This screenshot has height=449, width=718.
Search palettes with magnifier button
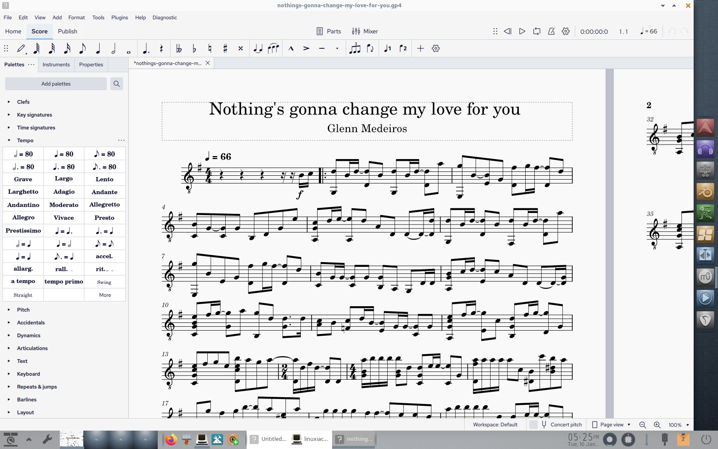[117, 84]
